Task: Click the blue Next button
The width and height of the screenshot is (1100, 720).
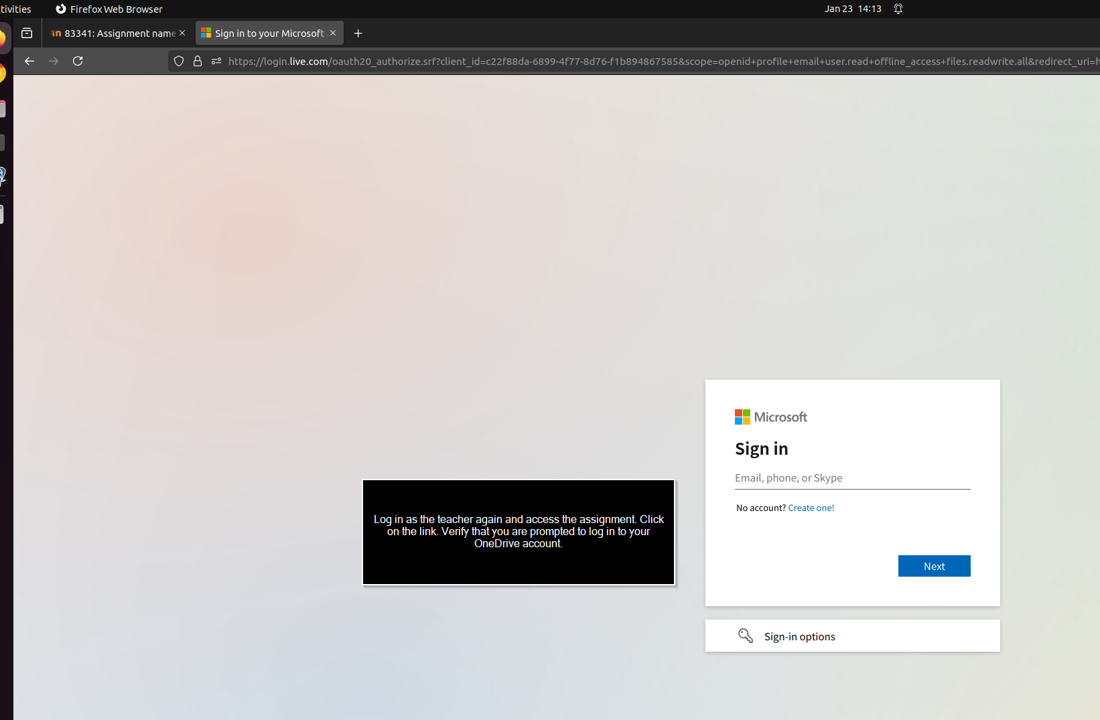Action: click(x=935, y=566)
